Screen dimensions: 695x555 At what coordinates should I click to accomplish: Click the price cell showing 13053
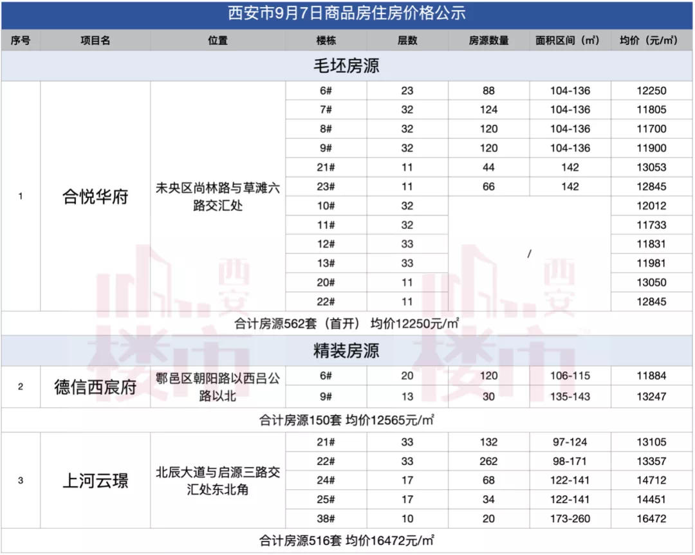pos(651,168)
